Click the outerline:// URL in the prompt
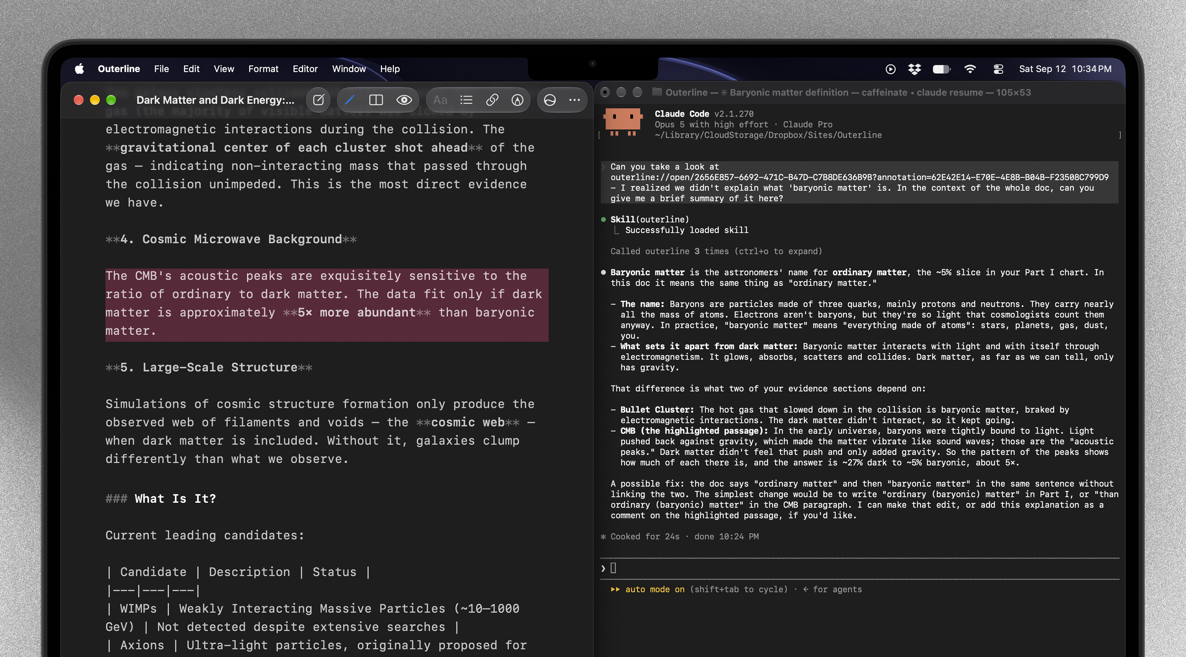Screen dimensions: 1186x657 click(x=859, y=177)
